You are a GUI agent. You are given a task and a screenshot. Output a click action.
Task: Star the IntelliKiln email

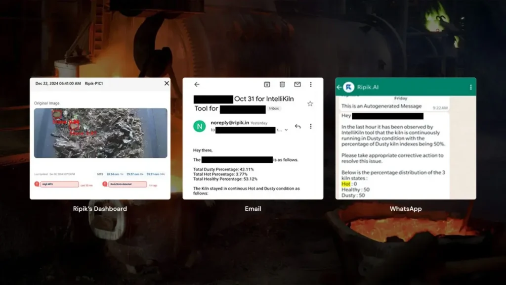point(310,103)
